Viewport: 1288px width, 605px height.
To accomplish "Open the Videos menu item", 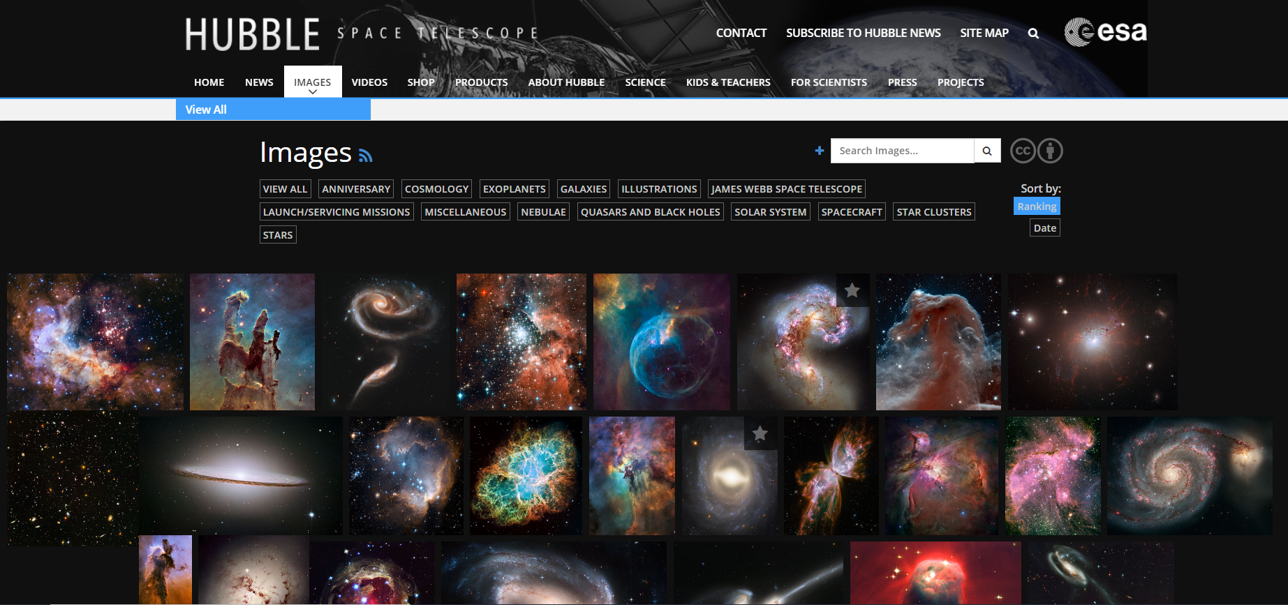I will tap(369, 82).
